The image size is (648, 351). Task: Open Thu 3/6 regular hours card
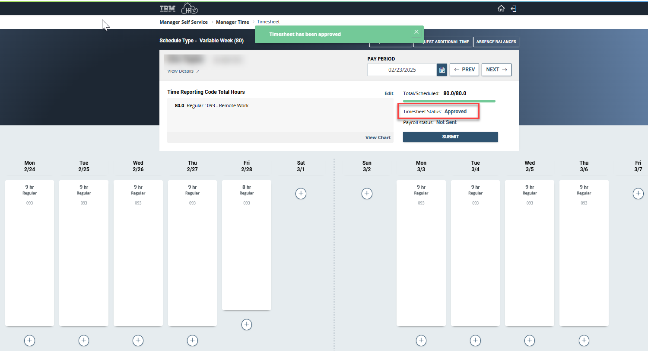coord(584,253)
